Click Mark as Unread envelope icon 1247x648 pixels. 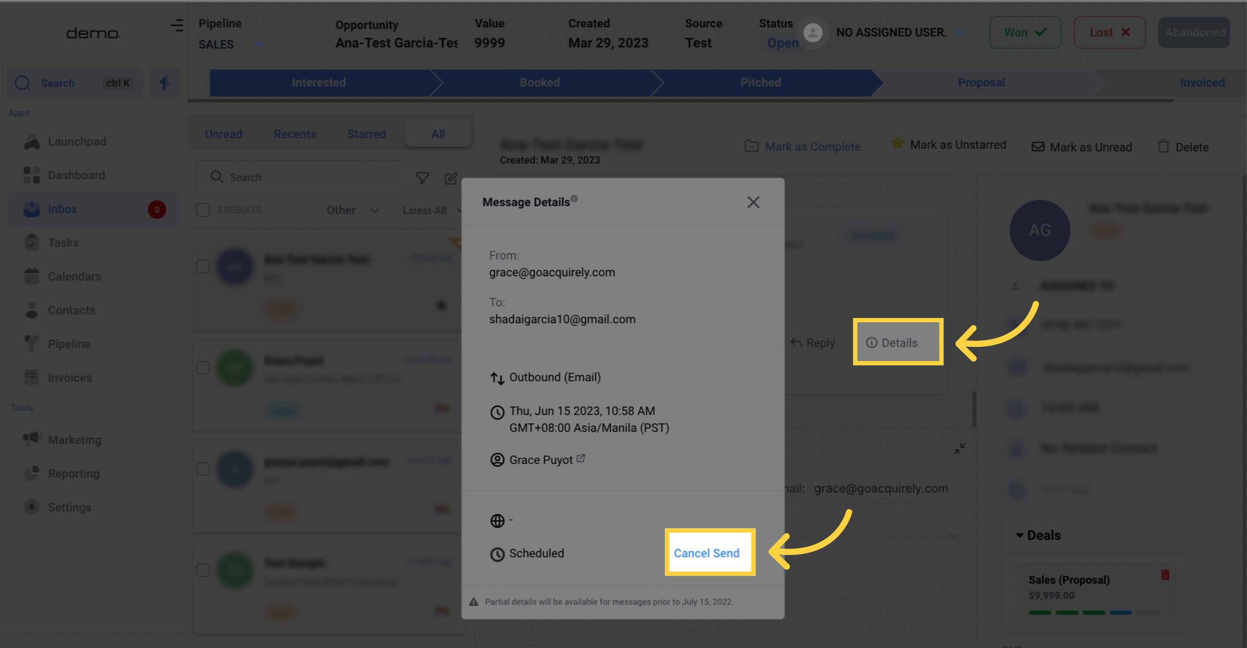(x=1038, y=146)
